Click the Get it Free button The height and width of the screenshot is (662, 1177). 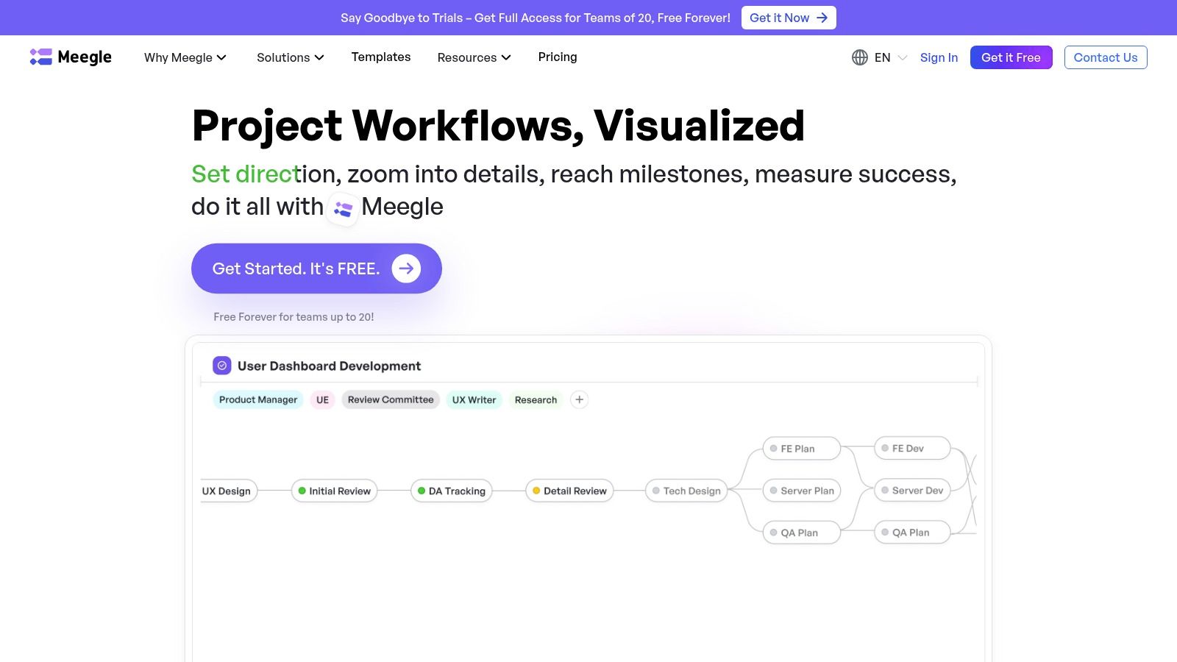[1011, 57]
